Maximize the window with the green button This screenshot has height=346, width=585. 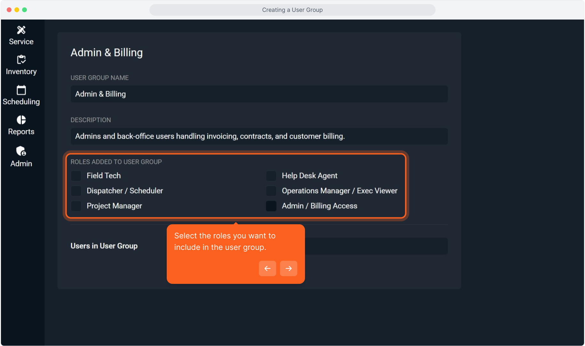(24, 10)
